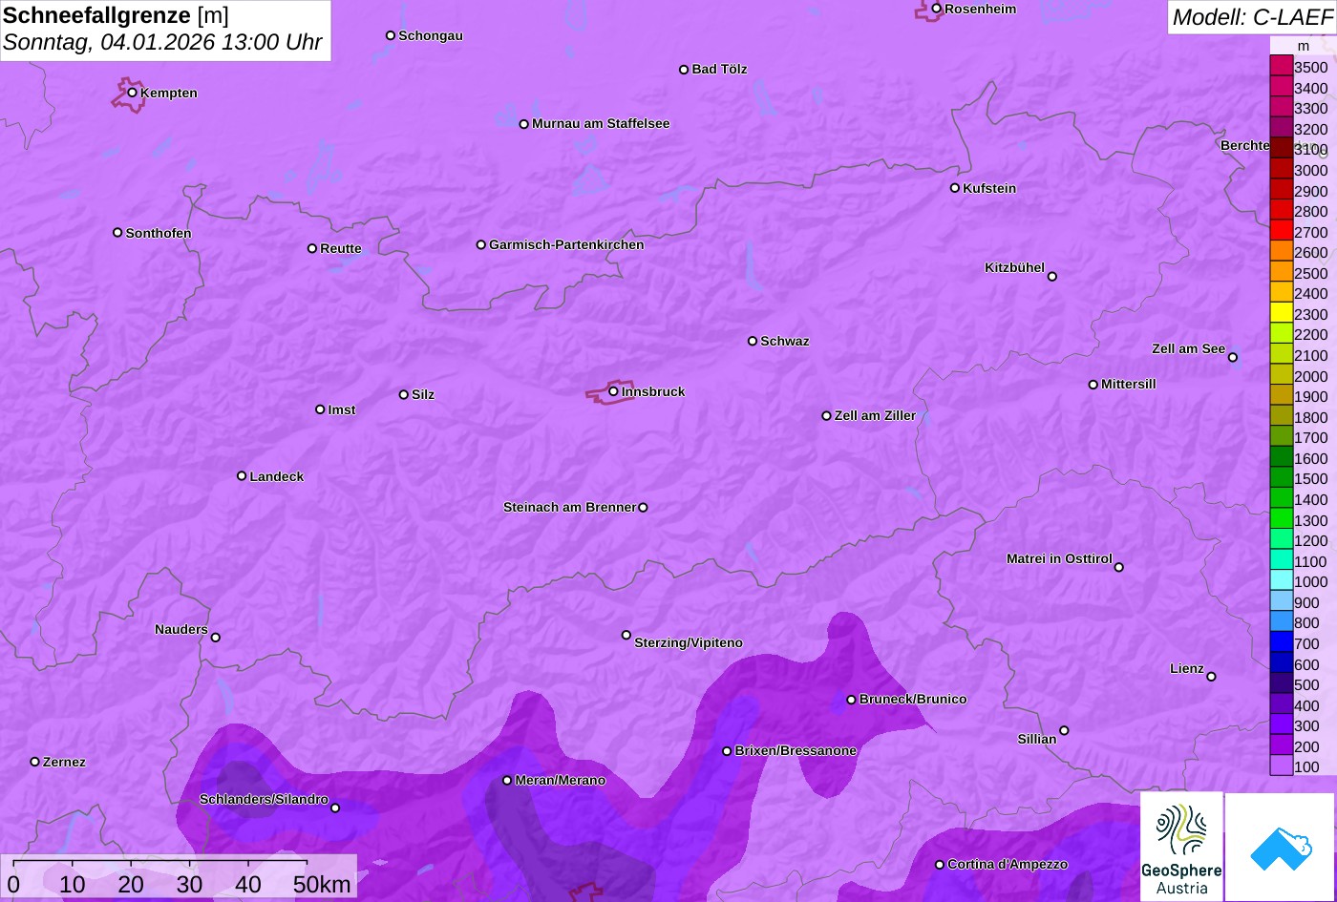The image size is (1337, 902).
Task: Click the Silz marker dot
Action: click(404, 394)
